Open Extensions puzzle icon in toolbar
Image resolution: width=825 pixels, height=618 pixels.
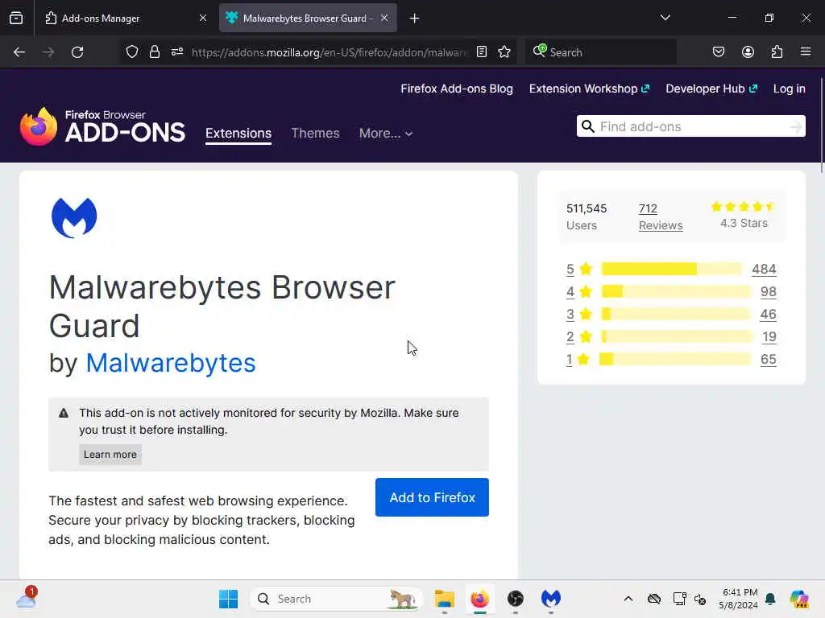777,51
